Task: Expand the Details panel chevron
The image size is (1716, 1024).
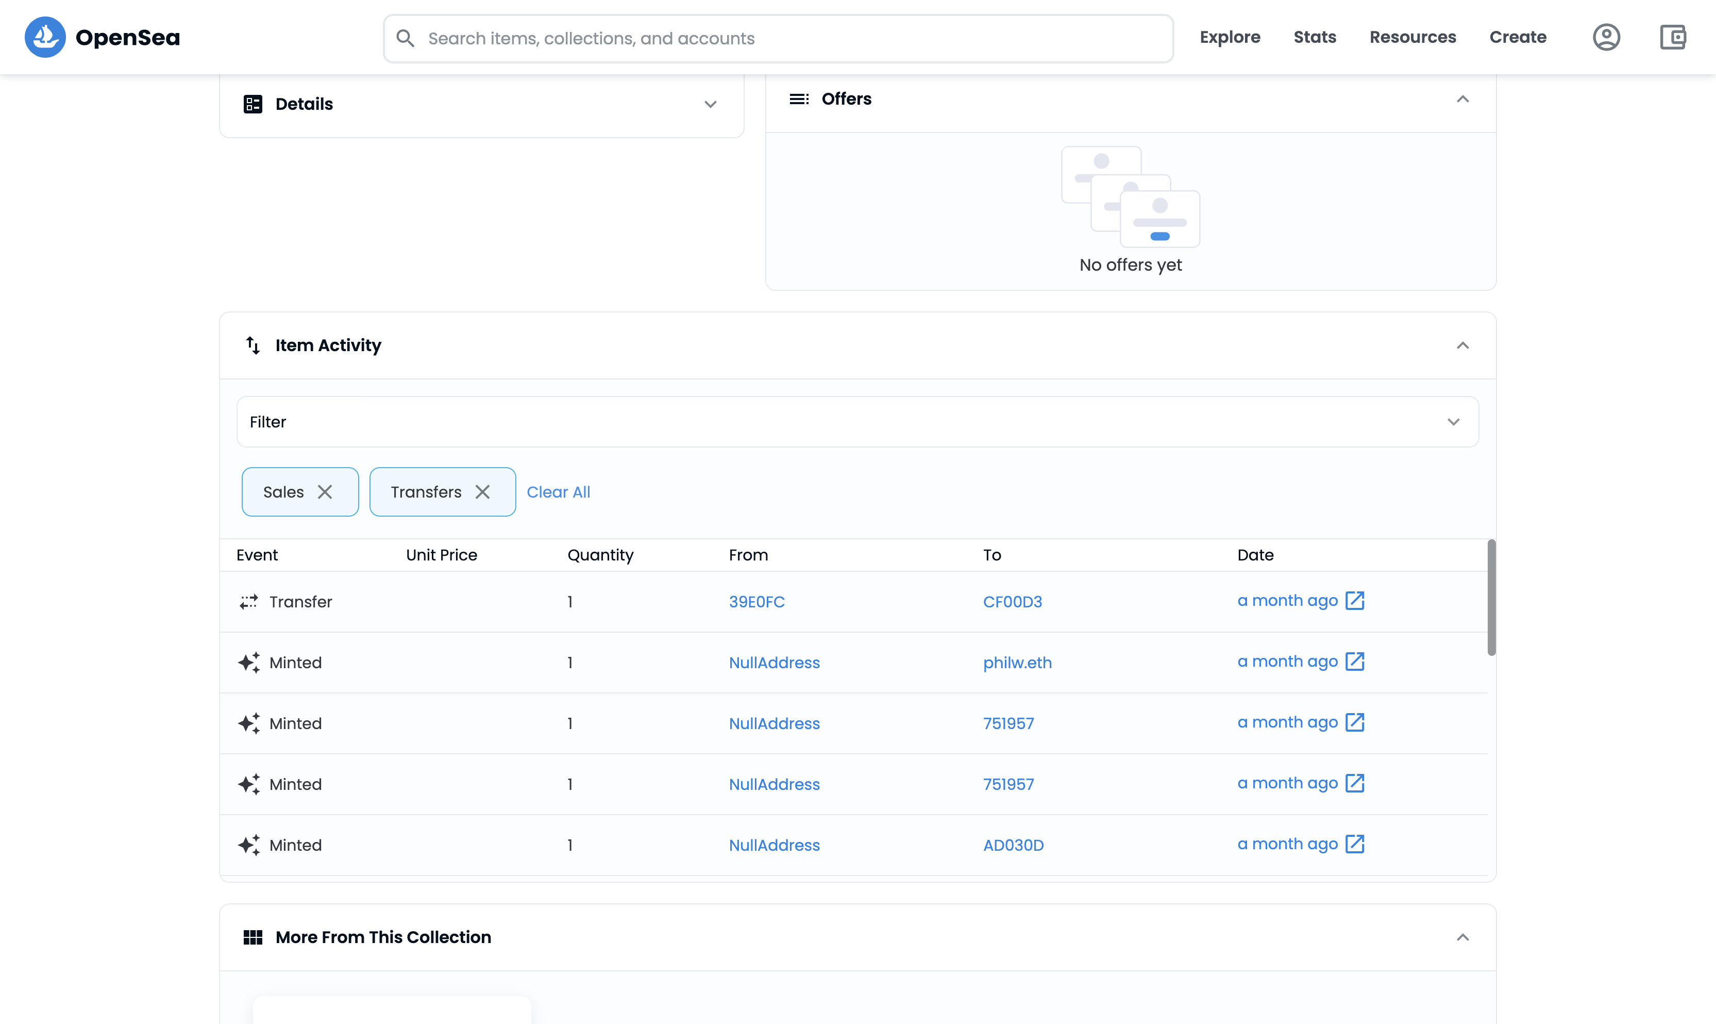Action: tap(710, 104)
